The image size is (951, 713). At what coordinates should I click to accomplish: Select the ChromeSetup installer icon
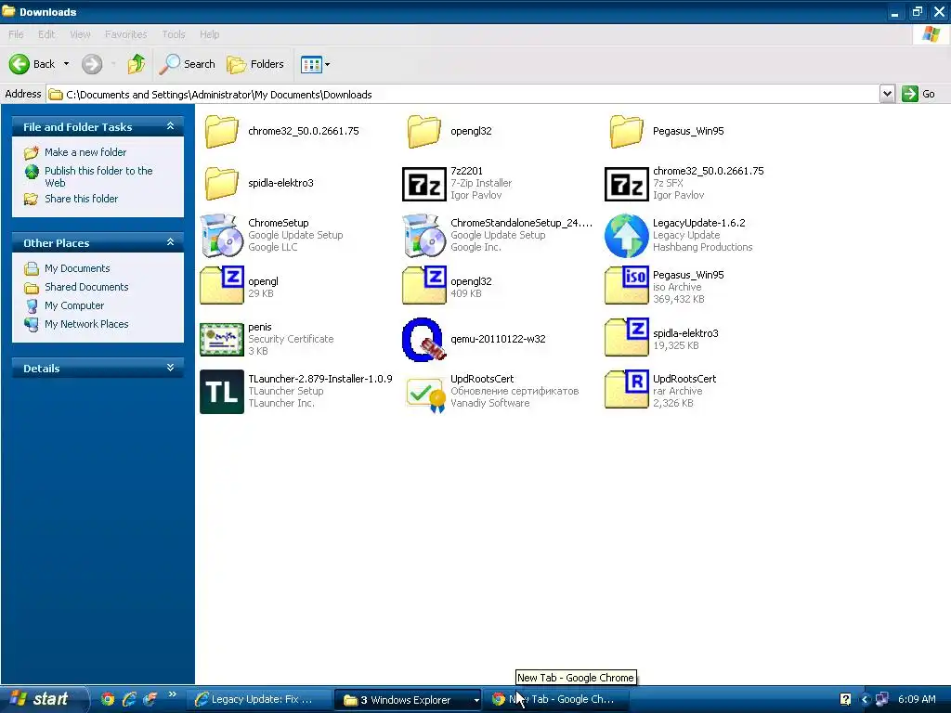tap(221, 235)
